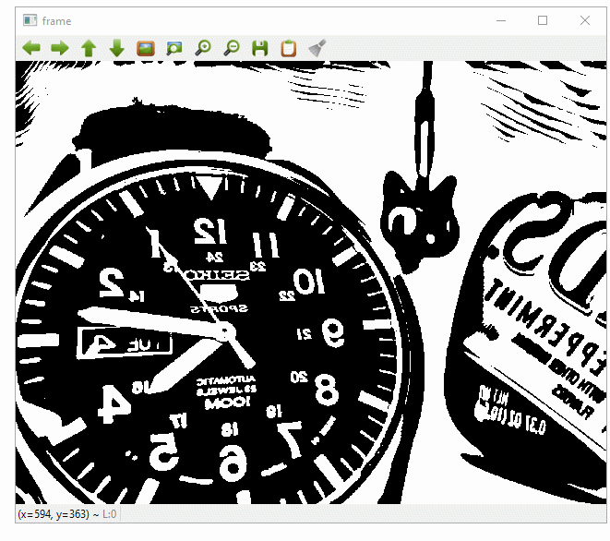Click the pixel coordinates status bar text
Image resolution: width=610 pixels, height=541 pixels.
point(67,514)
